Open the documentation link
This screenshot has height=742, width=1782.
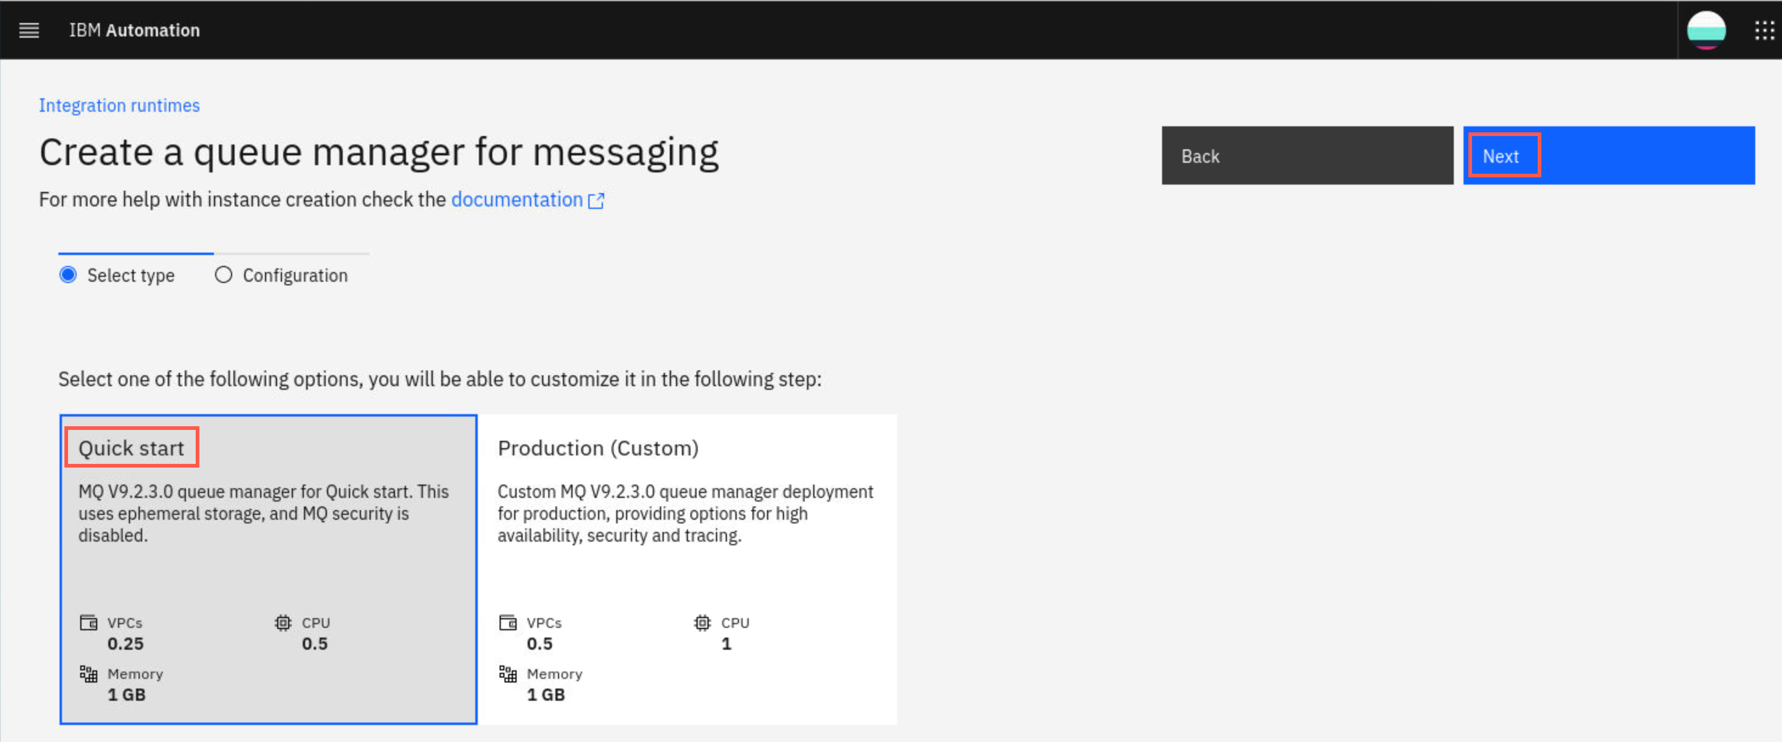(x=517, y=200)
